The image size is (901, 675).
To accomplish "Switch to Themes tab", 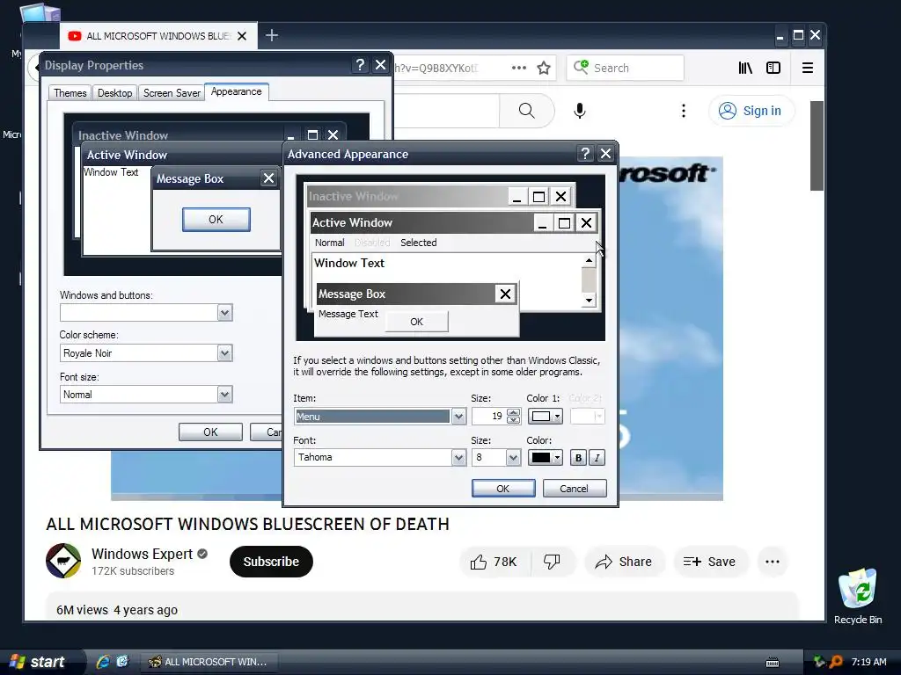I will pos(70,93).
